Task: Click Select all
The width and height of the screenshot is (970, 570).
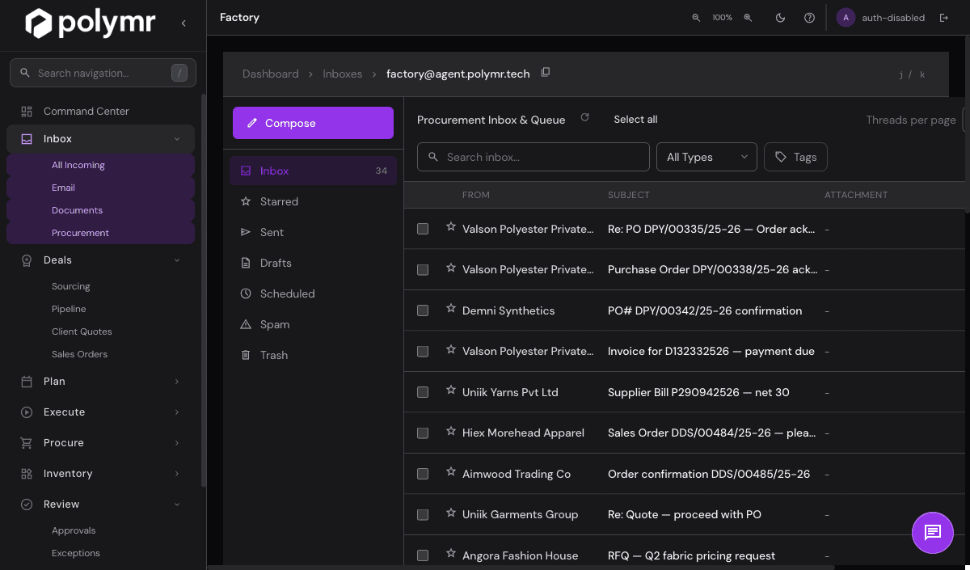Action: tap(635, 120)
